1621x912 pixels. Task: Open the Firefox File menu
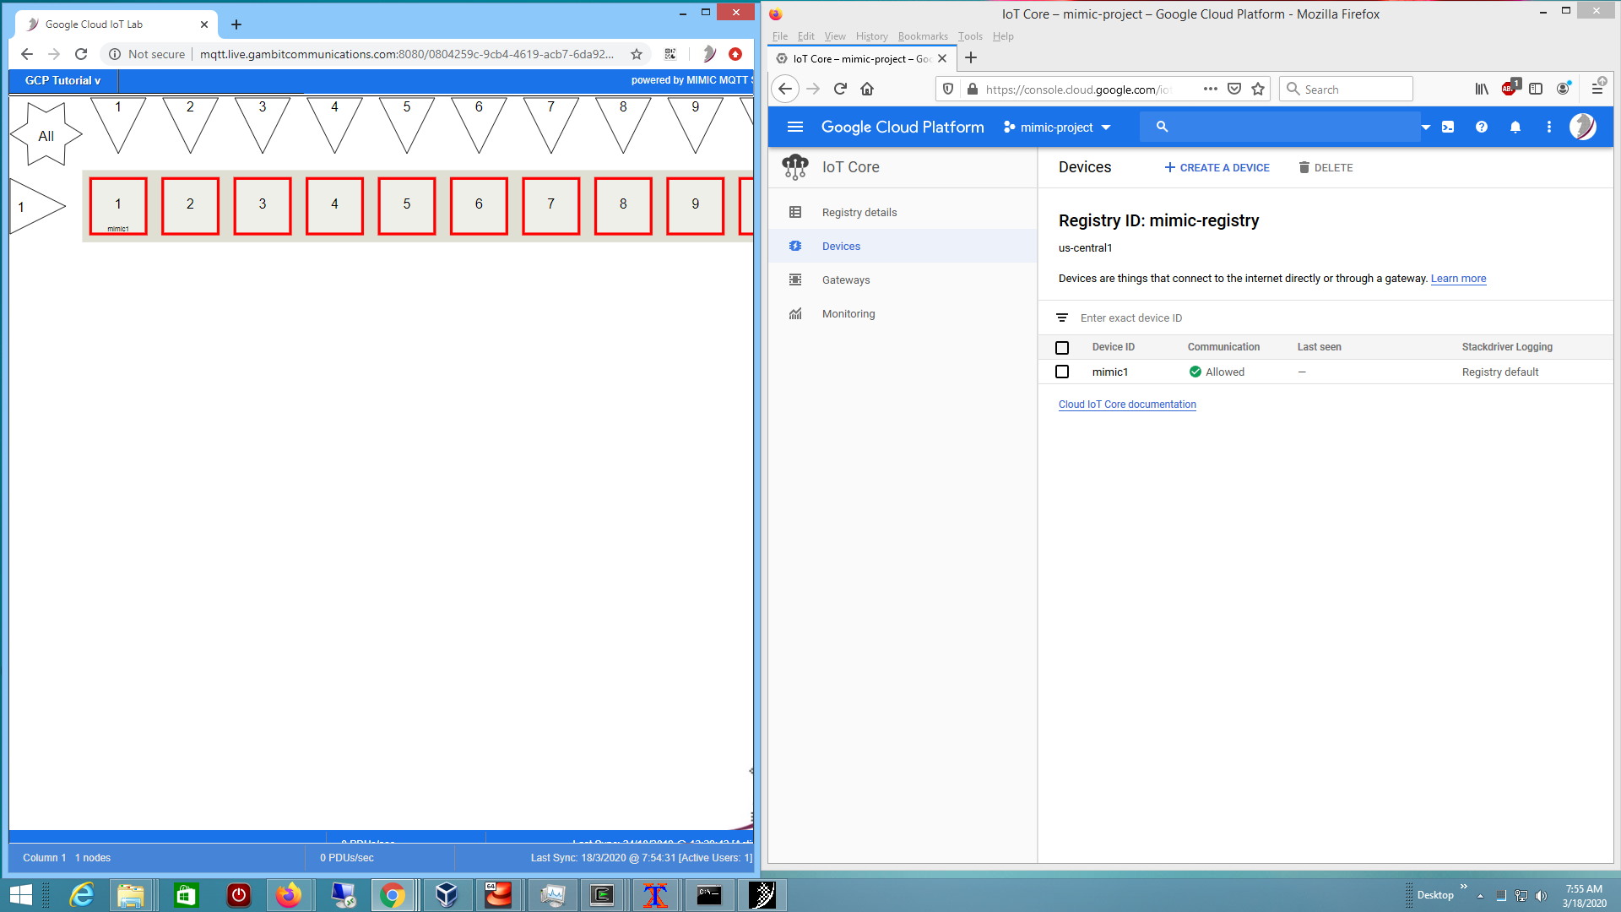[x=779, y=36]
